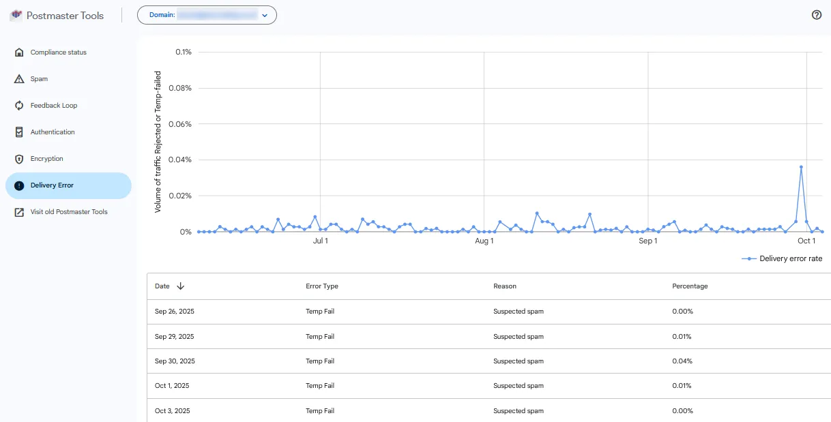
Task: Select the Spam menu label
Action: click(39, 79)
